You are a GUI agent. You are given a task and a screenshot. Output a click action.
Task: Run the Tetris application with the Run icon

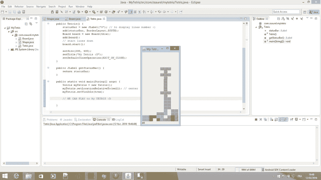(86, 12)
